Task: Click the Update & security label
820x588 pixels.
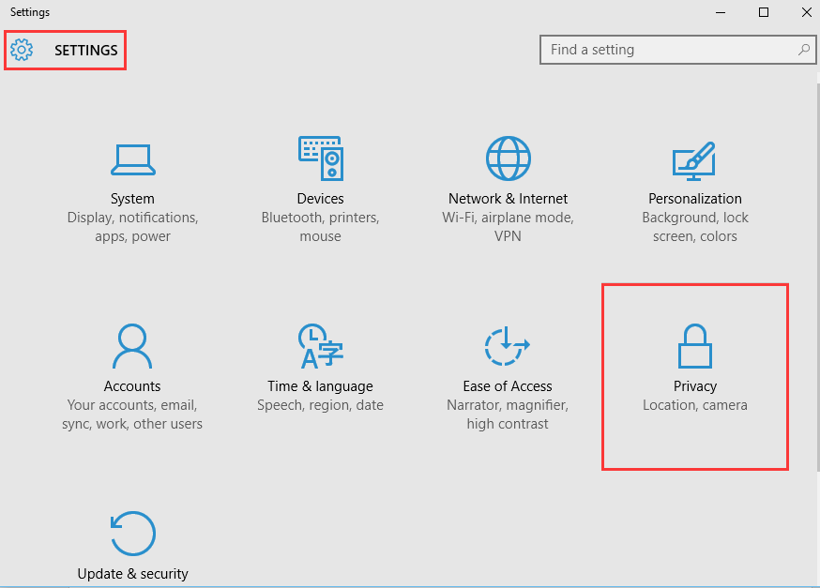Action: click(133, 574)
